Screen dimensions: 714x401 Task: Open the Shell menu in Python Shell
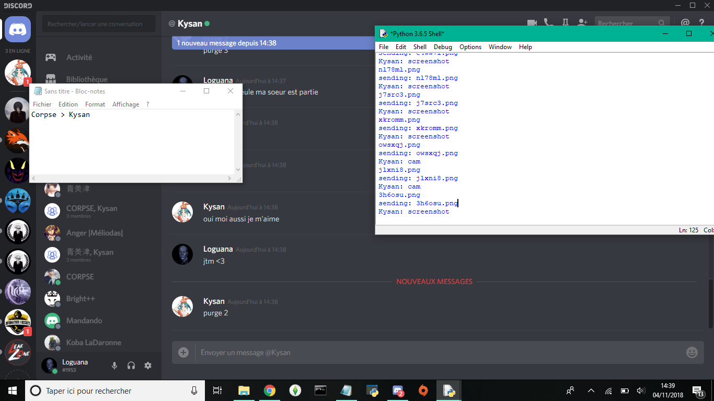(x=420, y=47)
